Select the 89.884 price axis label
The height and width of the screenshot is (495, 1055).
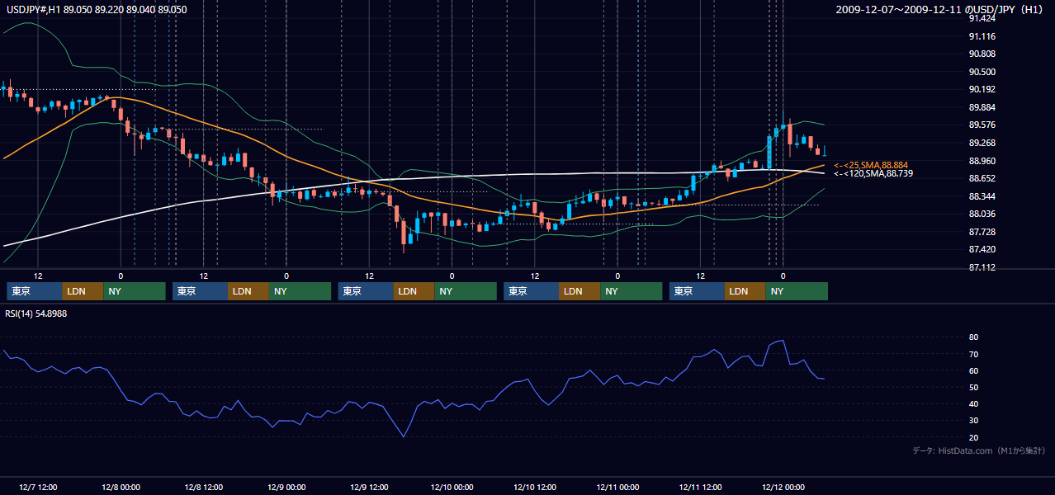coord(983,107)
